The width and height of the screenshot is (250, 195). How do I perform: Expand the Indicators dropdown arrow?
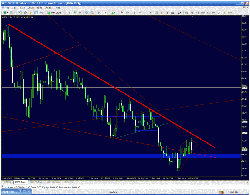114,13
